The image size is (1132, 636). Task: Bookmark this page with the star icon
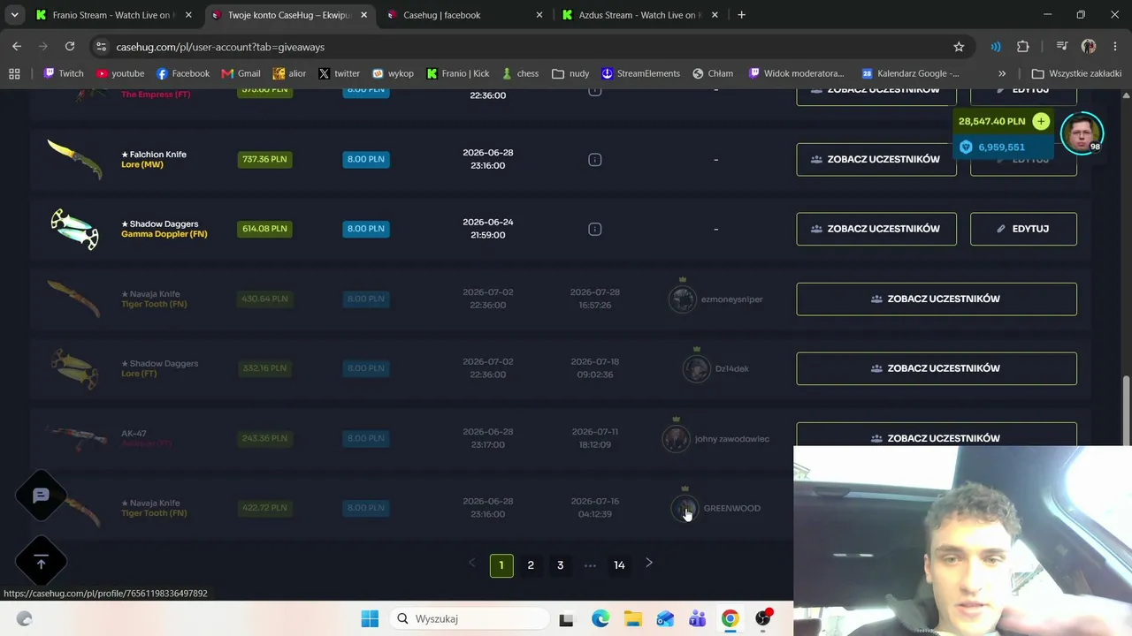pos(959,47)
